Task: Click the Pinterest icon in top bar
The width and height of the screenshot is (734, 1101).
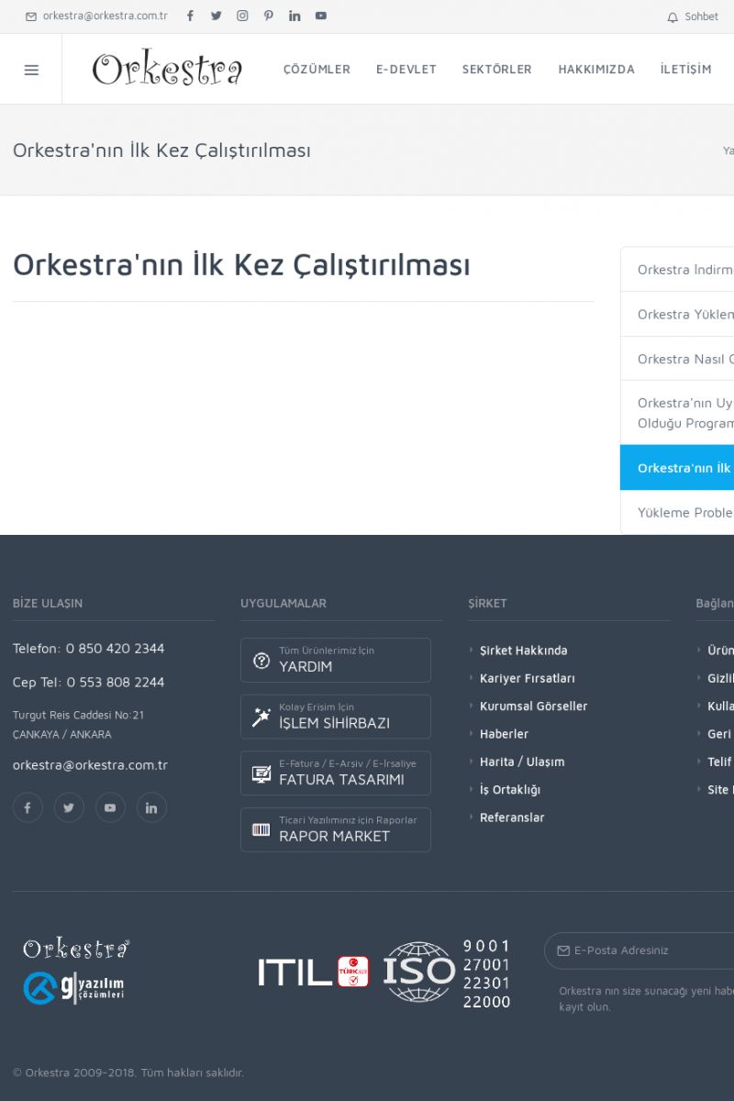Action: click(268, 16)
